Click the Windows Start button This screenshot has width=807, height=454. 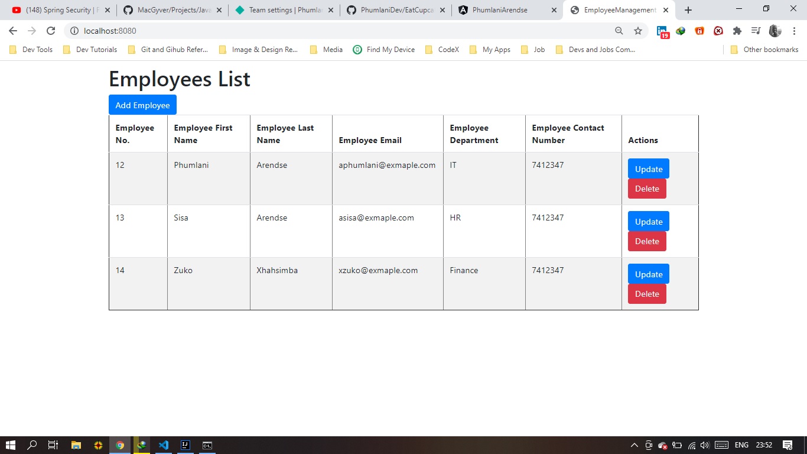point(11,445)
